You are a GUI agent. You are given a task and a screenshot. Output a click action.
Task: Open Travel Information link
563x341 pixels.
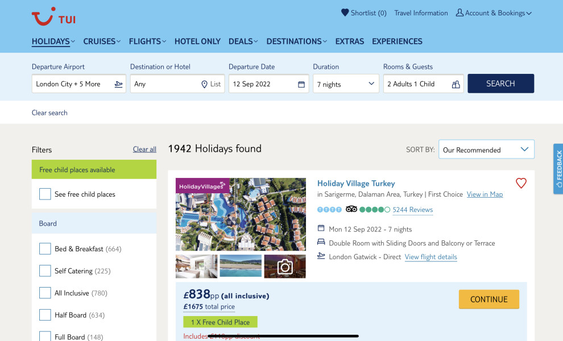click(x=421, y=13)
